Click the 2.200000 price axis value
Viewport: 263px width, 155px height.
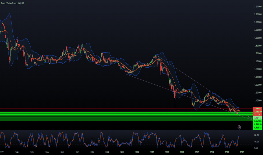click(258, 14)
